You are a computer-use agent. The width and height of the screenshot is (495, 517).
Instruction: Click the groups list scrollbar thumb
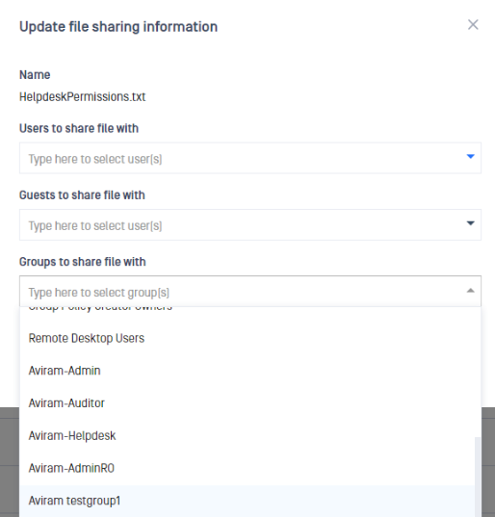click(478, 477)
